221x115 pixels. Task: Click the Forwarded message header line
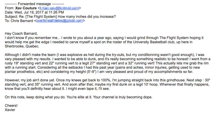point(34,4)
